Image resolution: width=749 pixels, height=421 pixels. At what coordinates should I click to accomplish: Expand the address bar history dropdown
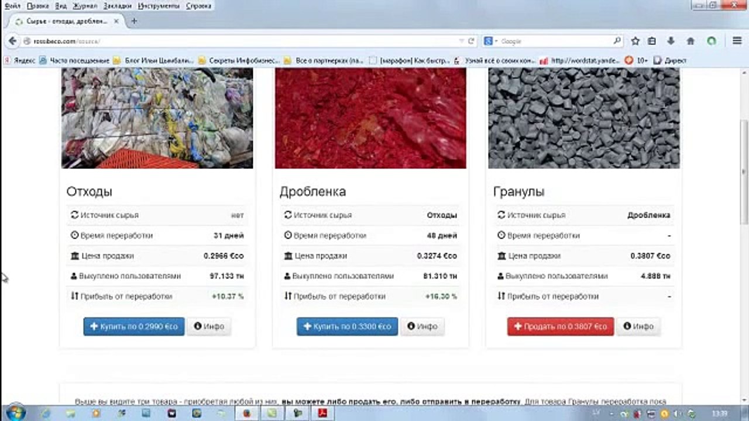pyautogui.click(x=462, y=42)
